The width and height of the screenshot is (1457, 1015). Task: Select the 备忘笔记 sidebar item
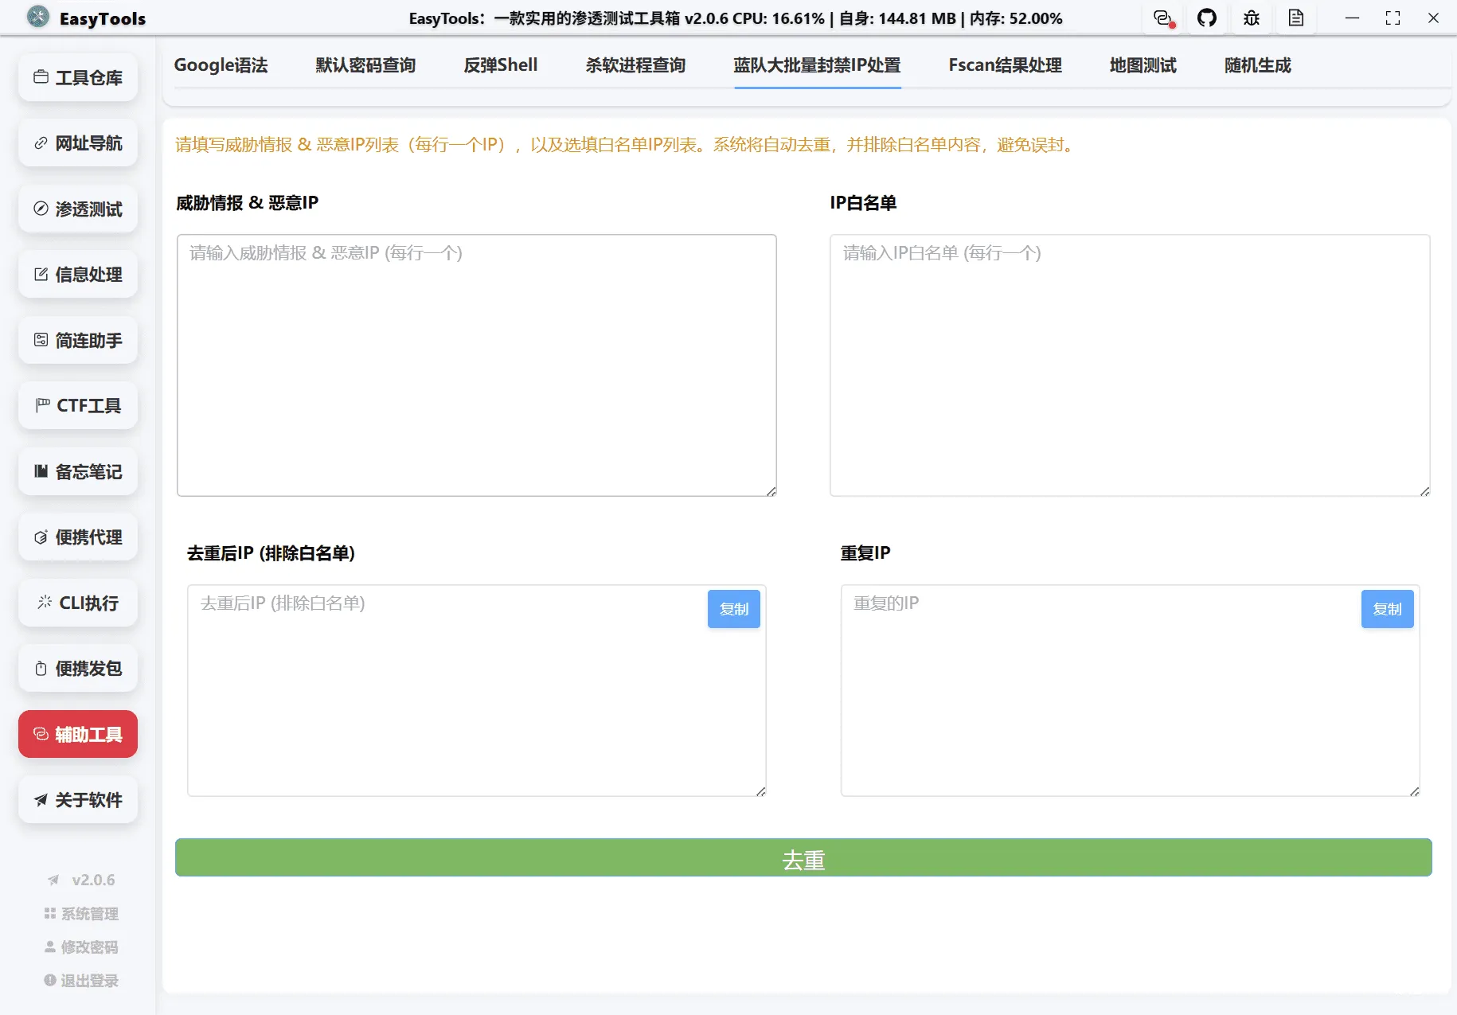[x=77, y=471]
